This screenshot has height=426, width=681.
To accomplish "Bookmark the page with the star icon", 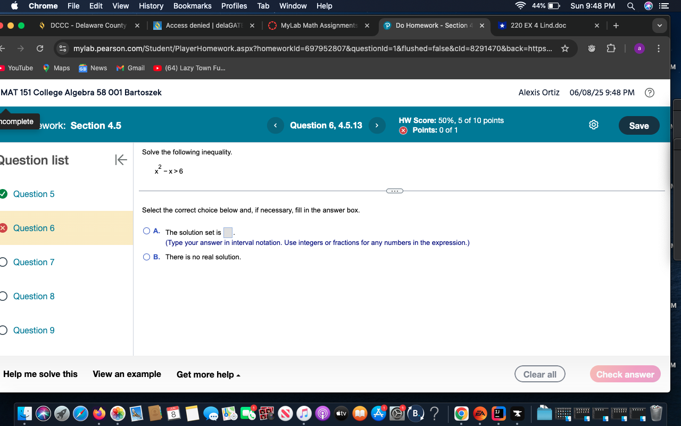I will tap(564, 47).
